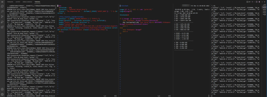Create a new terminal with the plus icon
Image resolution: width=267 pixels, height=97 pixels.
point(252,2)
